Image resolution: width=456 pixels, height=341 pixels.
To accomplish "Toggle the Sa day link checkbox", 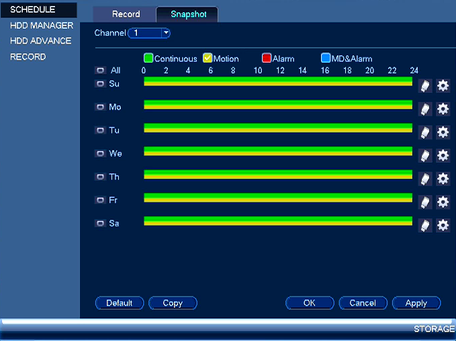I will [100, 224].
